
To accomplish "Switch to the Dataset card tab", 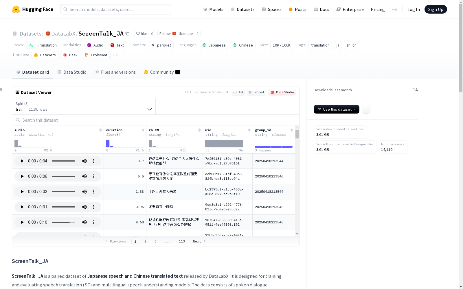I will (x=32, y=72).
